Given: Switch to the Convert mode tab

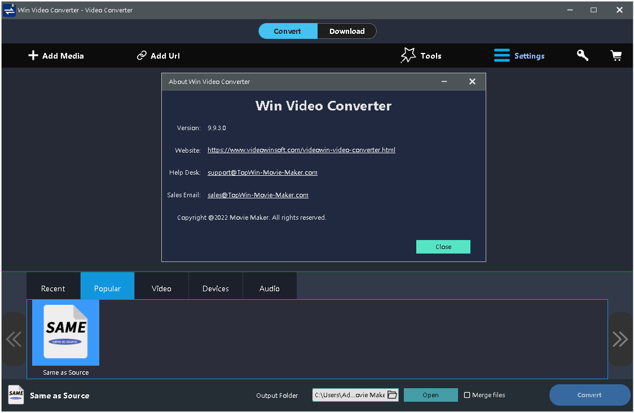Looking at the screenshot, I should pyautogui.click(x=288, y=31).
